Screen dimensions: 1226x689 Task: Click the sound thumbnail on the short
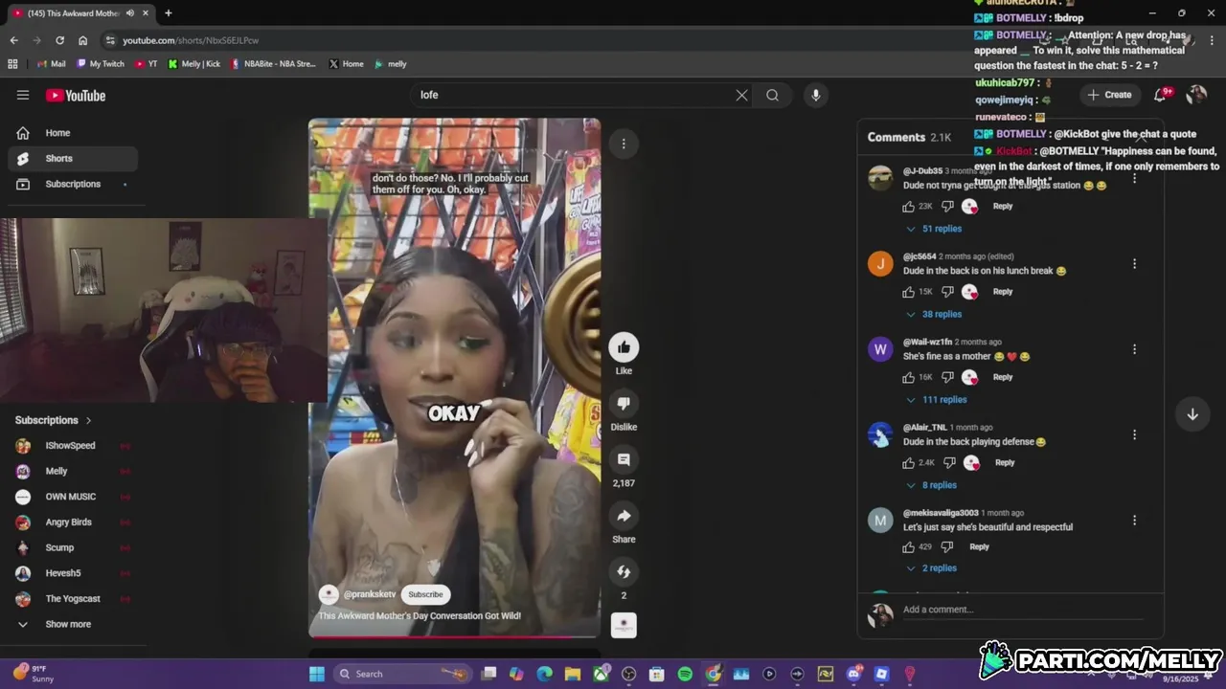(x=624, y=626)
